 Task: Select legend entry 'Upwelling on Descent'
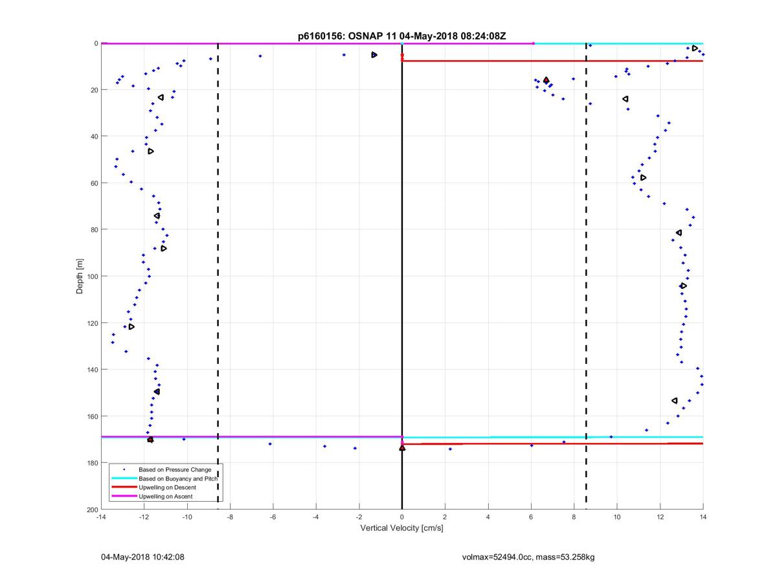[x=167, y=487]
